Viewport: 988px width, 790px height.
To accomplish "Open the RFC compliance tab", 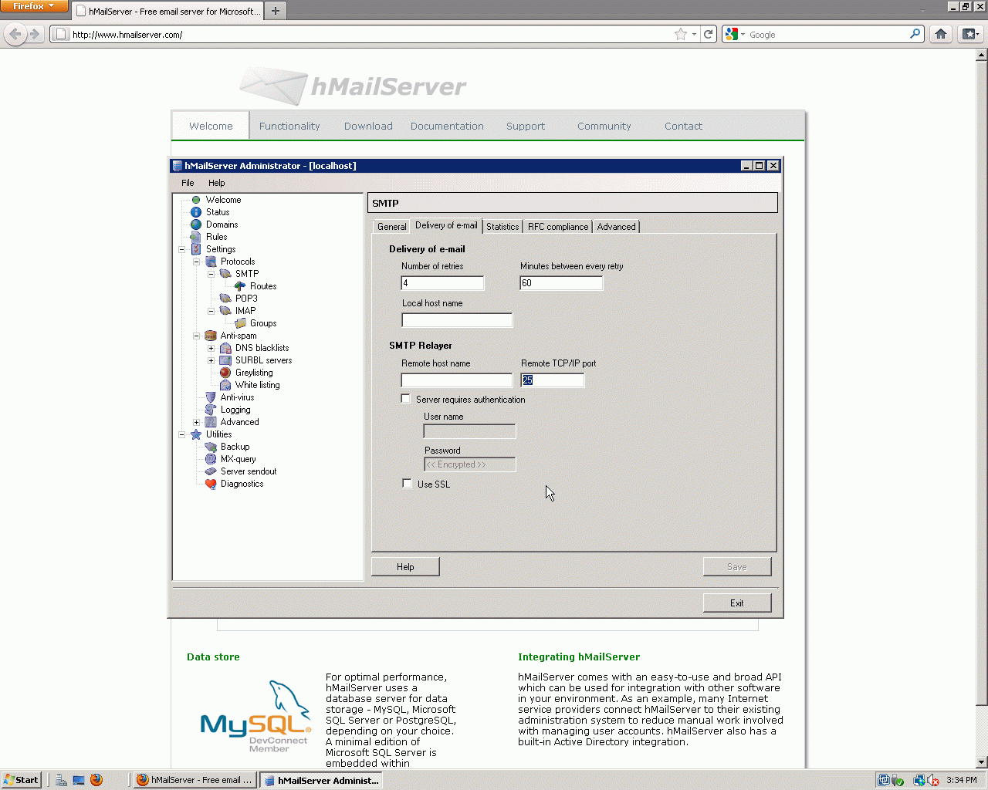I will 558,227.
